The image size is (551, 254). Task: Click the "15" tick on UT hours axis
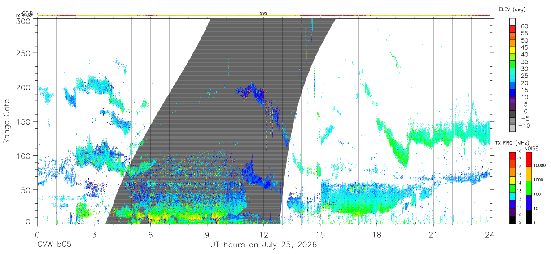(x=320, y=235)
